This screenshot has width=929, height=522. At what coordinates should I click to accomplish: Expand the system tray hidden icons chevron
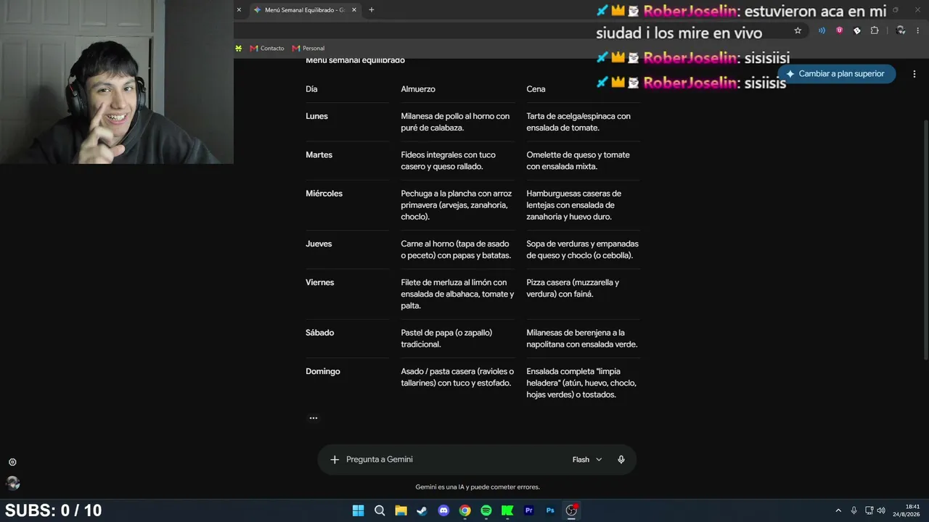point(838,510)
